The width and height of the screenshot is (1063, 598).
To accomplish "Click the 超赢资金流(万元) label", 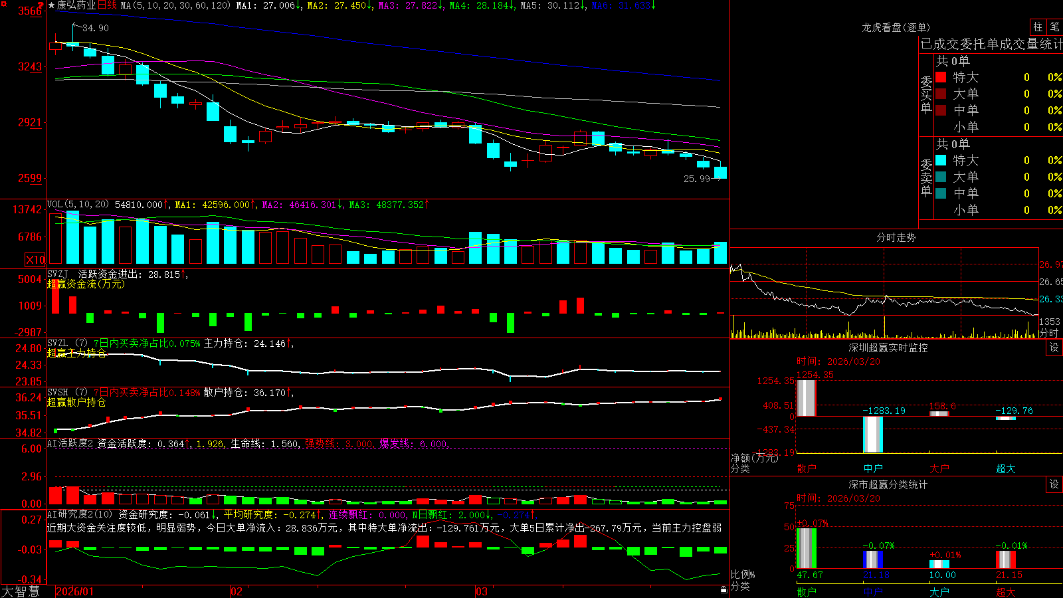I will 85,284.
